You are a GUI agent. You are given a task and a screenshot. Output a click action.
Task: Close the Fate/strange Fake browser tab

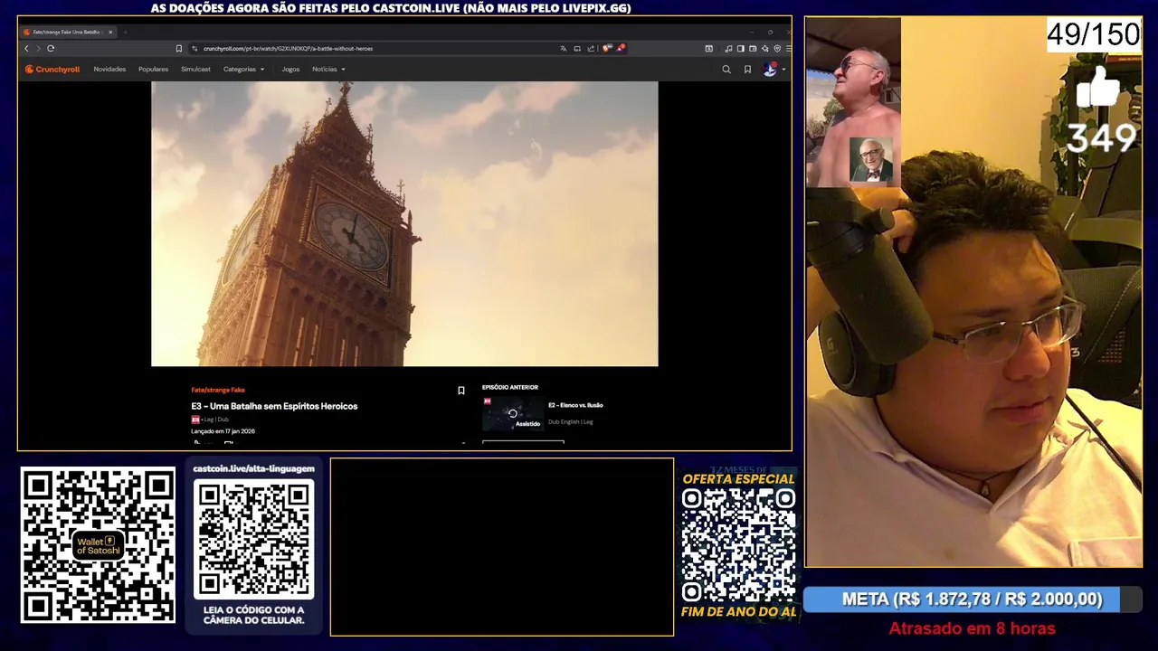click(x=110, y=32)
